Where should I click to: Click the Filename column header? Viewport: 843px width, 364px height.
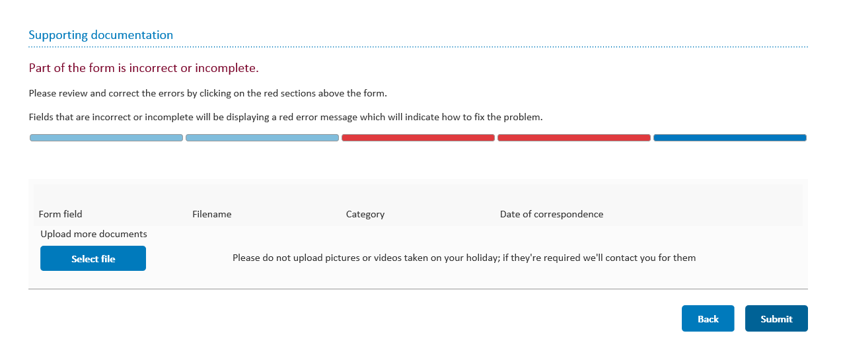tap(212, 214)
